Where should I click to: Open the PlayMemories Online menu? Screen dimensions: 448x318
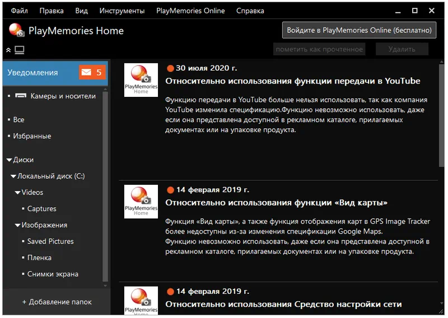pos(190,11)
